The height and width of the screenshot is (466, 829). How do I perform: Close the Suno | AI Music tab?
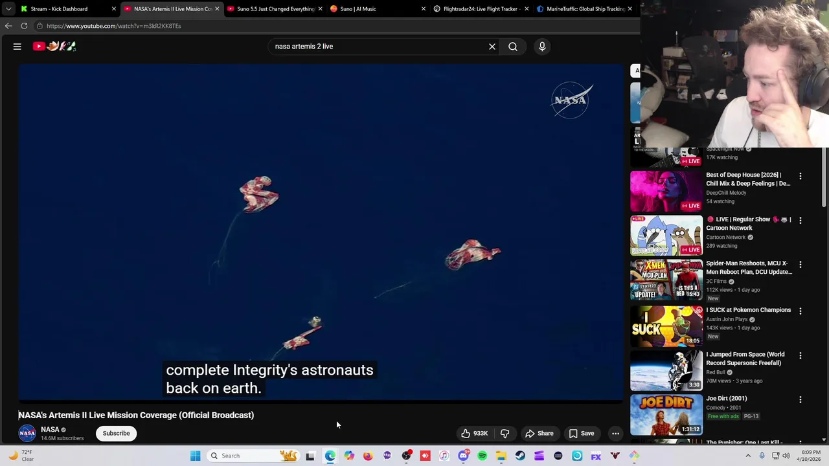(x=424, y=9)
